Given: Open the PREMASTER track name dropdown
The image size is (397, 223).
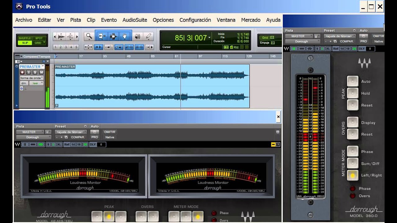Looking at the screenshot, I should click(x=43, y=67).
